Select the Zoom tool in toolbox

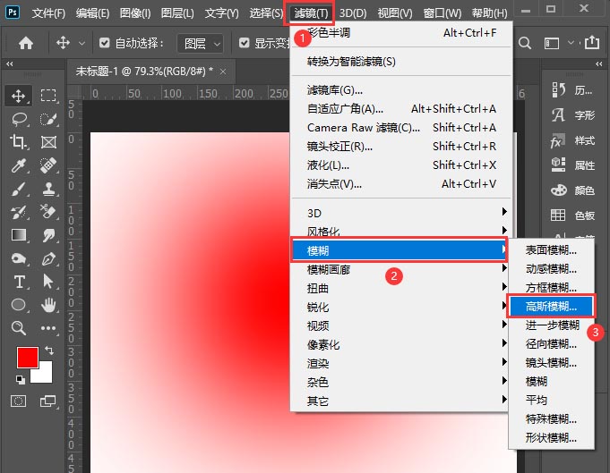click(x=18, y=328)
